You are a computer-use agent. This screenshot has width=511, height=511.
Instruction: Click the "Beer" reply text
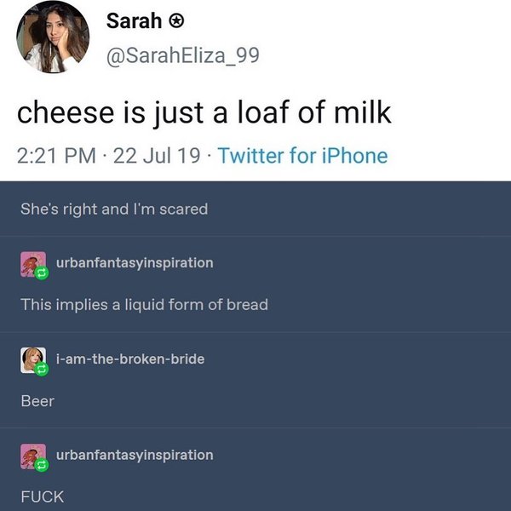point(37,400)
